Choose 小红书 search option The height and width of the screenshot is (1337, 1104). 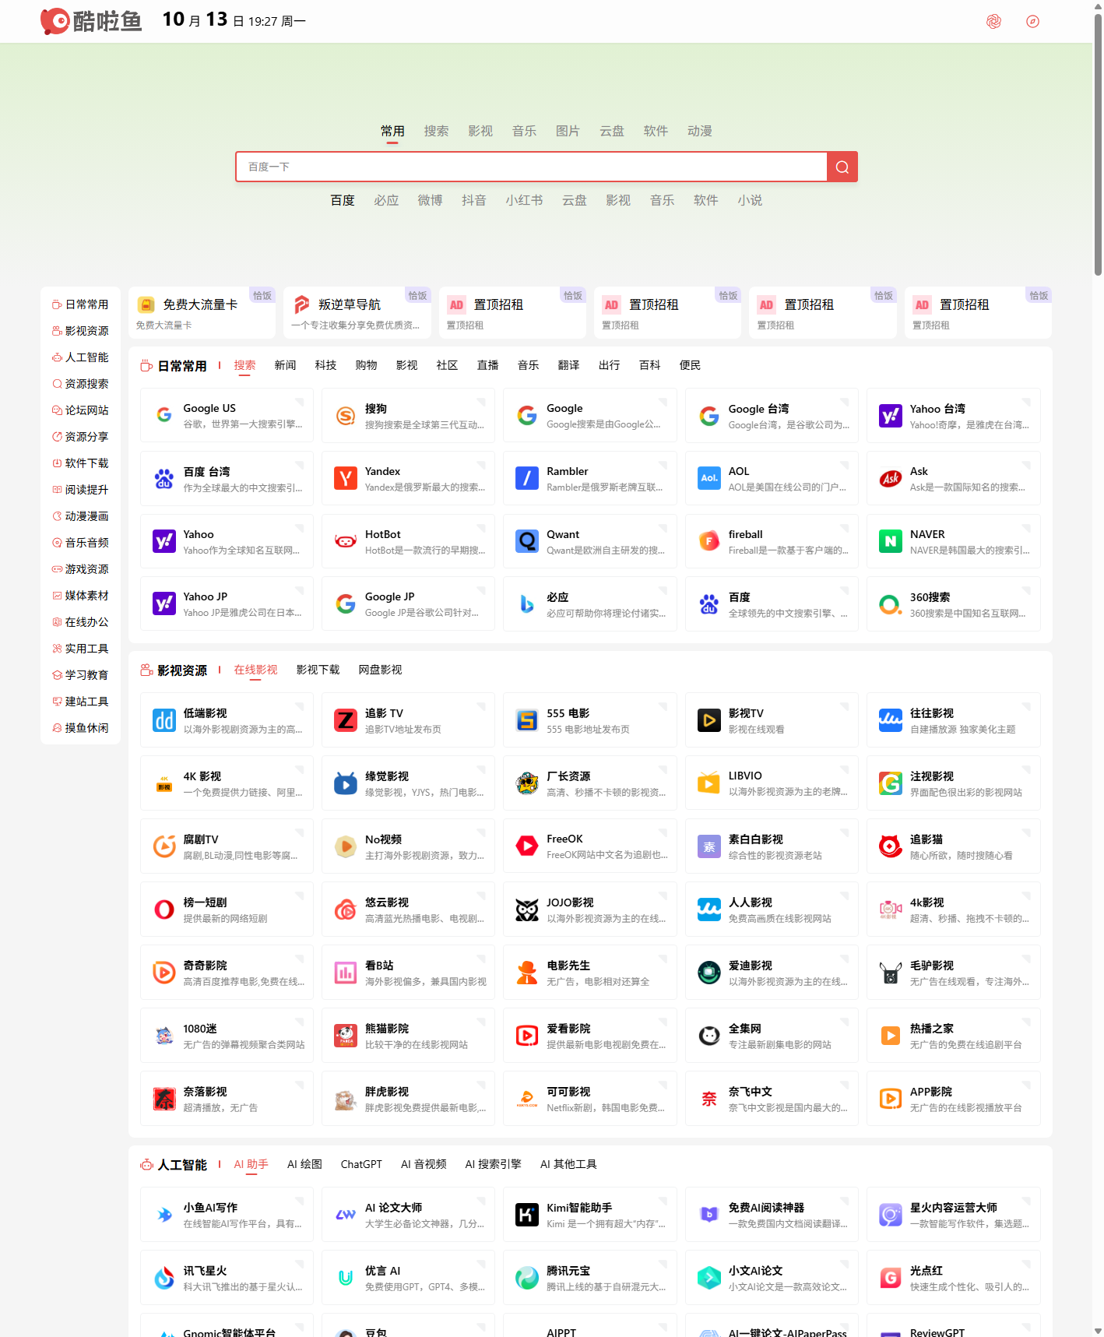click(524, 200)
